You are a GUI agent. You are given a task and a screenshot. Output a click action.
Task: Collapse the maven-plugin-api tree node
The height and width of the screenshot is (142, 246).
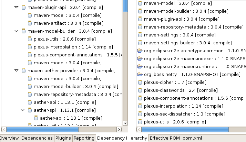click(x=16, y=7)
